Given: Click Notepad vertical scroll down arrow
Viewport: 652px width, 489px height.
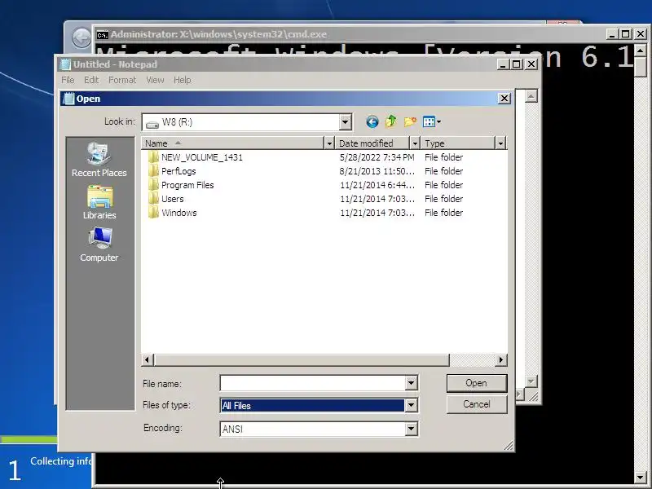Looking at the screenshot, I should tap(531, 381).
